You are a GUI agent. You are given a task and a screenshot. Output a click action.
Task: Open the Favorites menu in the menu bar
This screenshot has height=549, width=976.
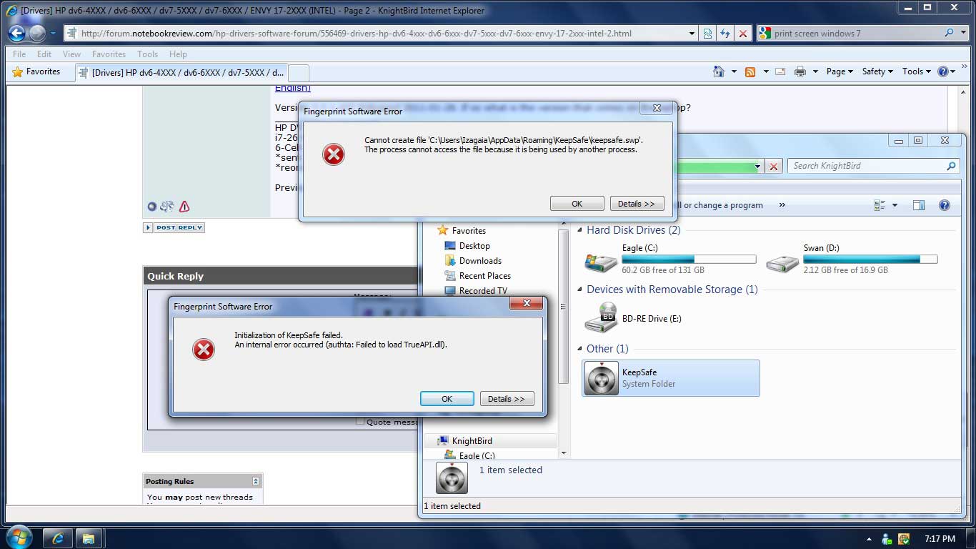[x=109, y=54]
